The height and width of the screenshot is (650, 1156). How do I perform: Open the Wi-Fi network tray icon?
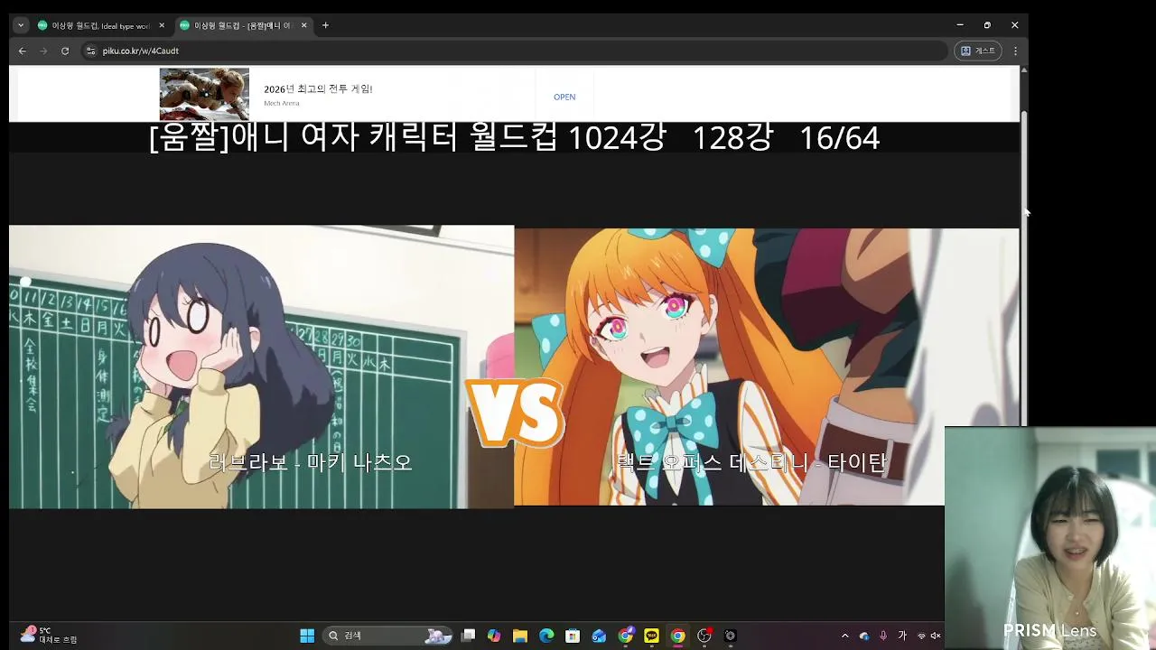[921, 636]
